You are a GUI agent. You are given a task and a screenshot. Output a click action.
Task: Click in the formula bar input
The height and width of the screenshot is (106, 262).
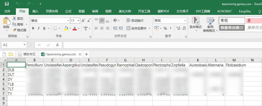click(162, 45)
